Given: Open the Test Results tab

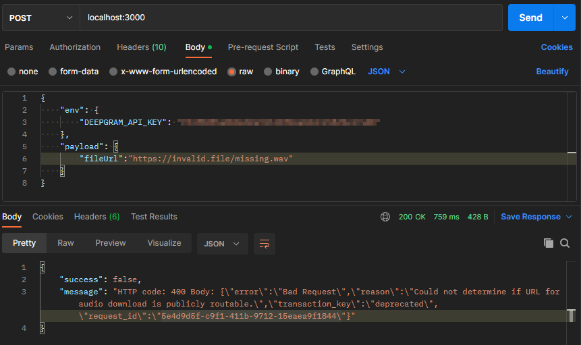Looking at the screenshot, I should pos(154,217).
